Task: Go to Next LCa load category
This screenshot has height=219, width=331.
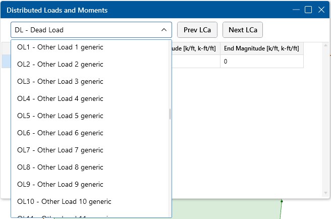Action: click(x=243, y=30)
